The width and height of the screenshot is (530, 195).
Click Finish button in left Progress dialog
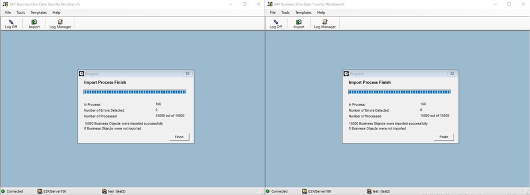pos(179,137)
